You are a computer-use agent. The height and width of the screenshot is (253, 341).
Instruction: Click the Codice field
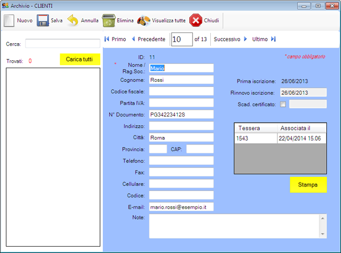coord(181,195)
